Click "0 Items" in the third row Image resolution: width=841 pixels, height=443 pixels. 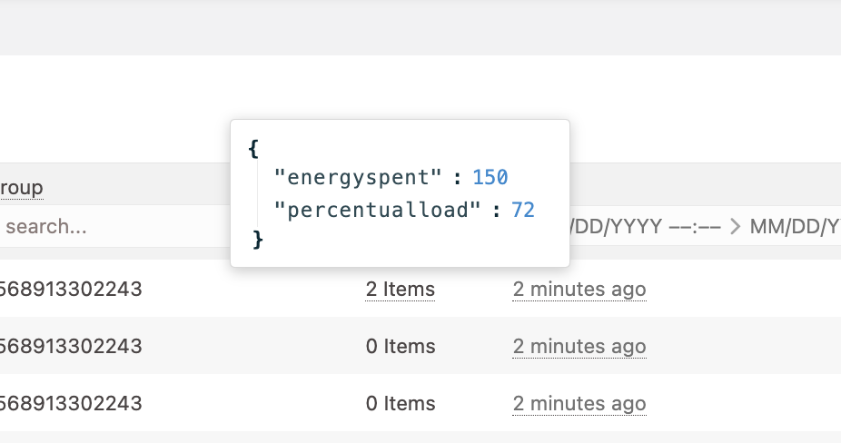[x=400, y=403]
